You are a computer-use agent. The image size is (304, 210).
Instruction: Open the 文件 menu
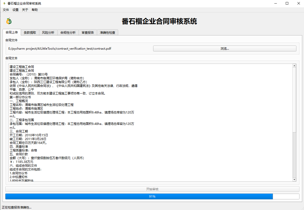click(x=6, y=10)
